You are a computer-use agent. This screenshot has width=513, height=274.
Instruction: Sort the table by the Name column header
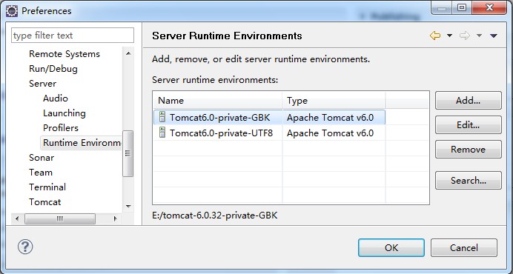[x=217, y=101]
